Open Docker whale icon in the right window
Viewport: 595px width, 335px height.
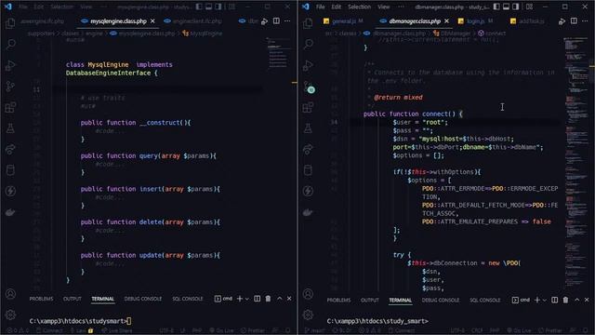point(308,212)
